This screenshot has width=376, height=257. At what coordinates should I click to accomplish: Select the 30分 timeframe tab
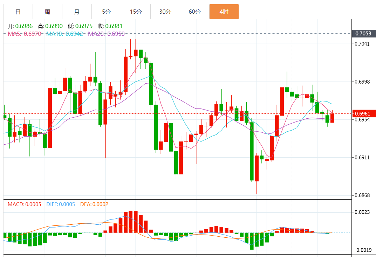tap(165, 12)
